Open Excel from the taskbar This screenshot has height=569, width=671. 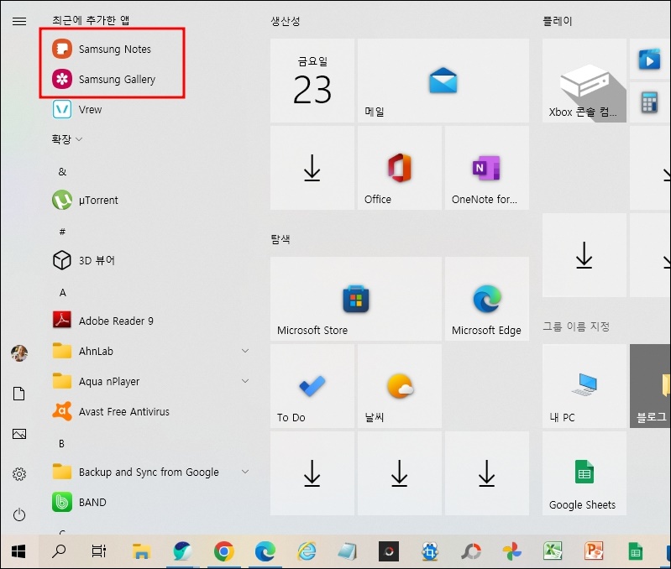553,551
